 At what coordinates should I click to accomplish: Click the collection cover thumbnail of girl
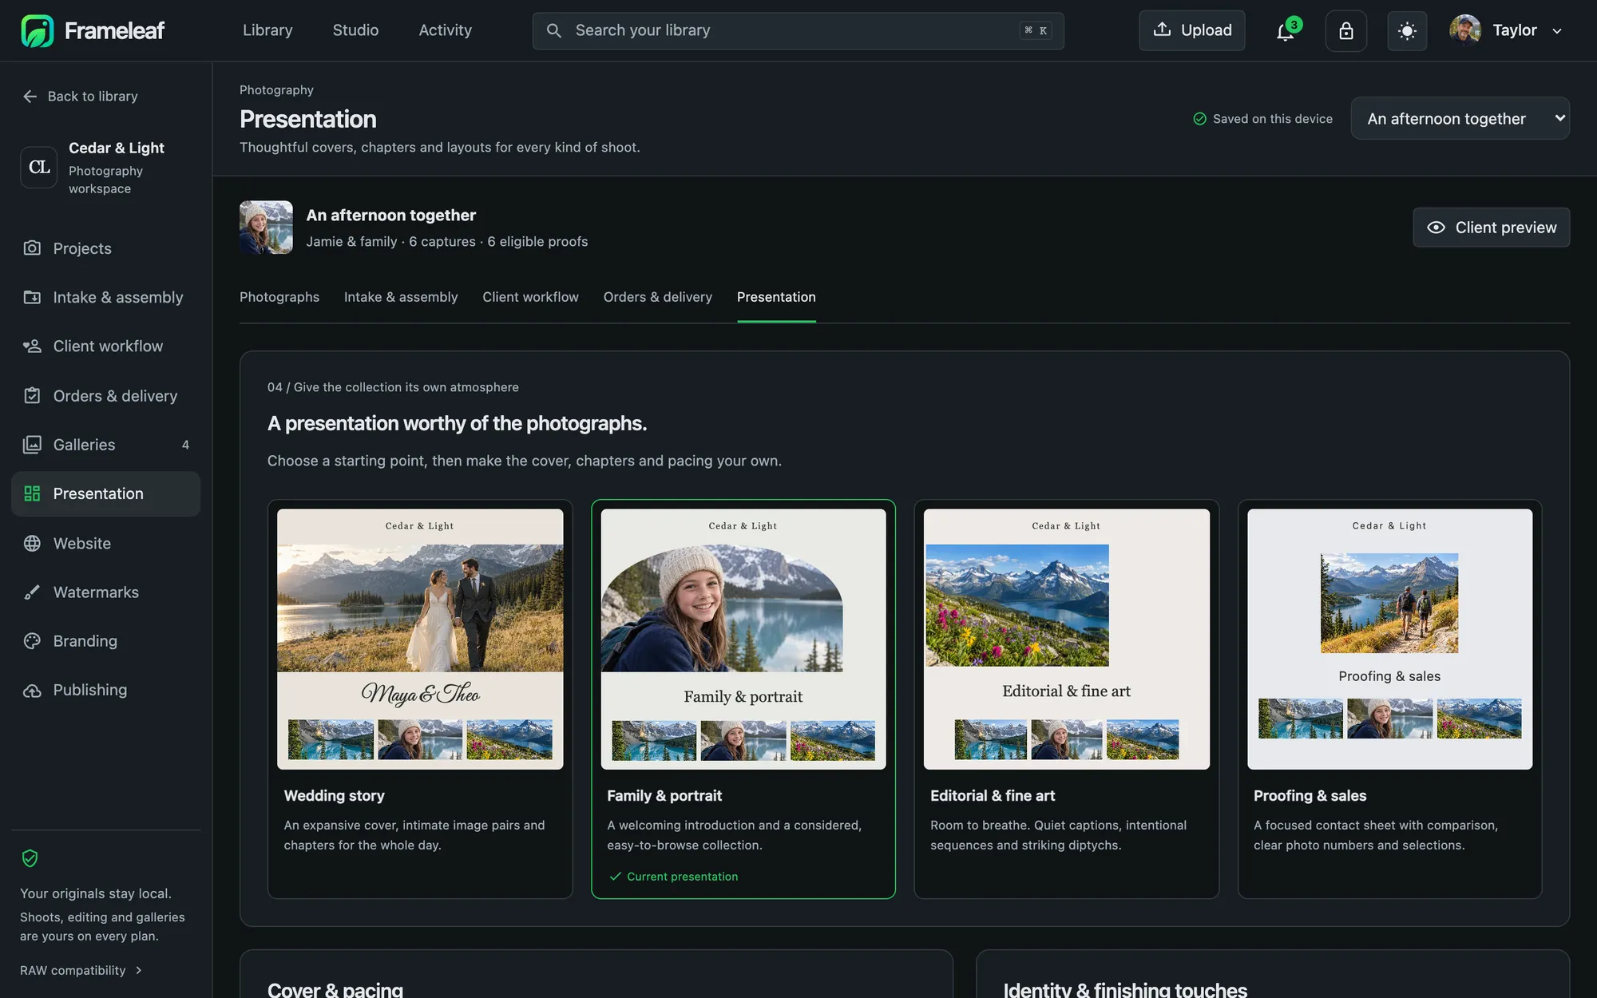(266, 228)
